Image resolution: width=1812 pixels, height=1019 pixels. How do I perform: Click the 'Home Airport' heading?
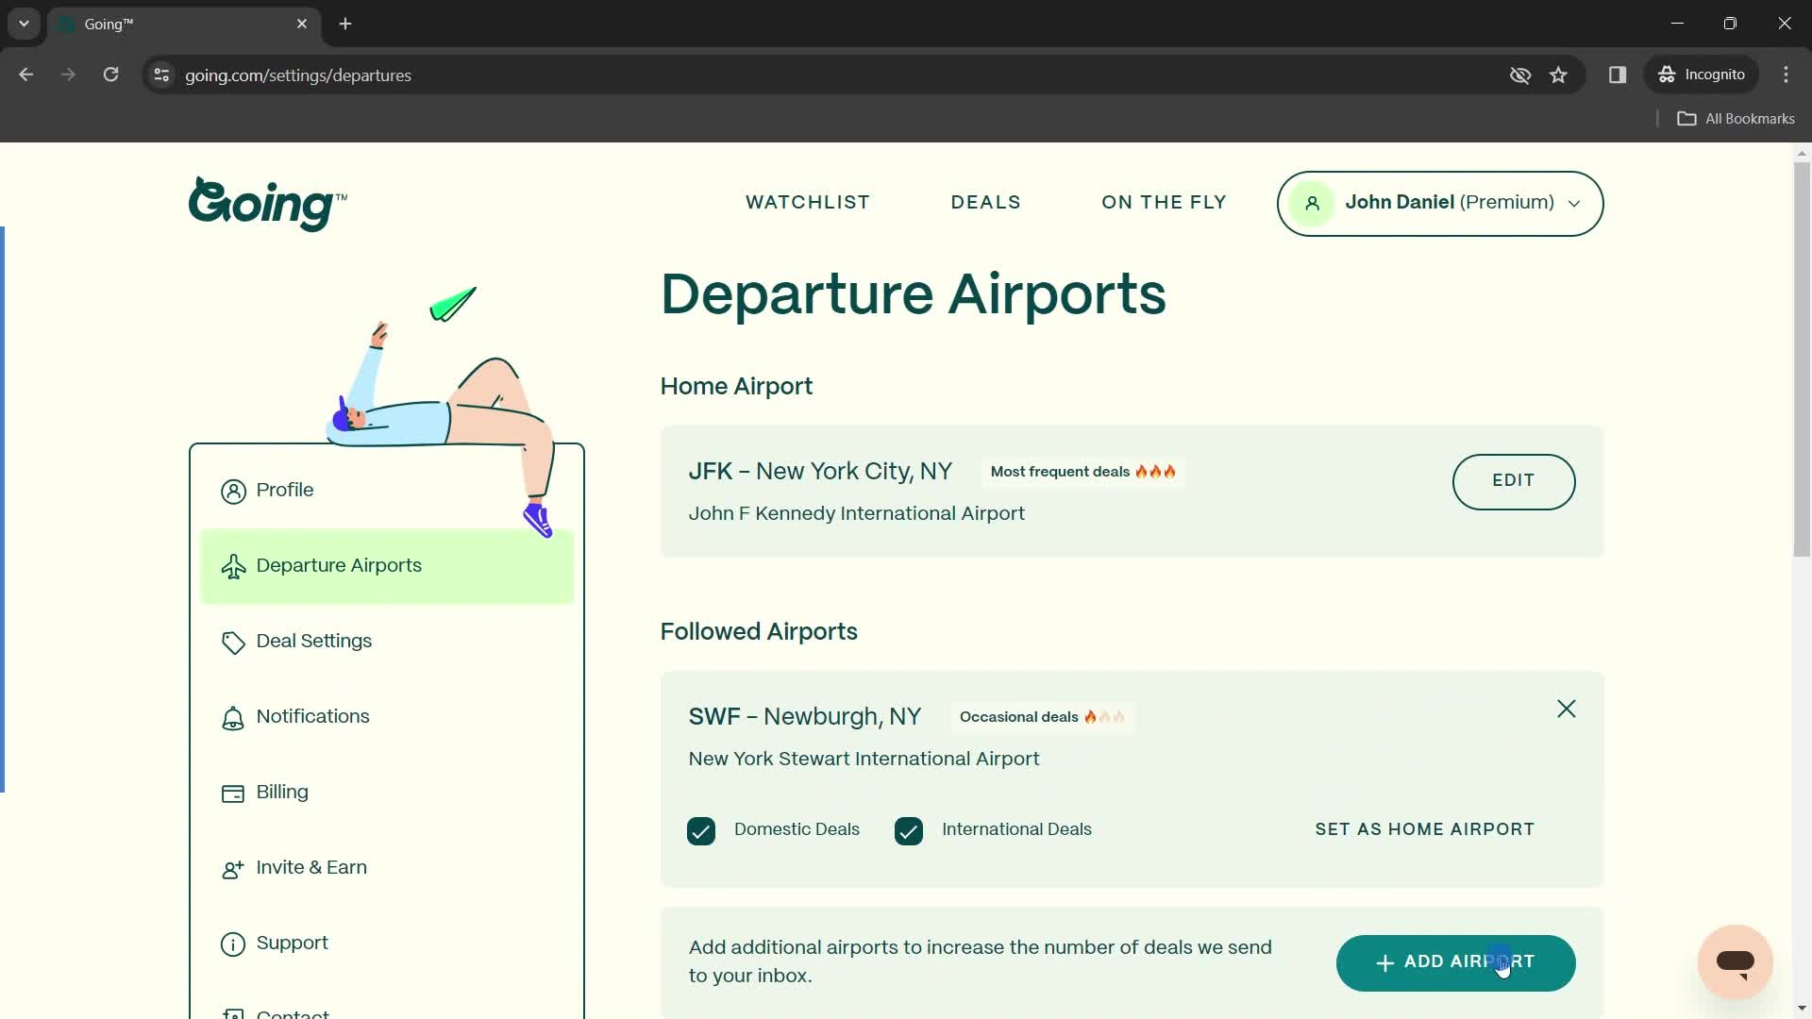[736, 387]
